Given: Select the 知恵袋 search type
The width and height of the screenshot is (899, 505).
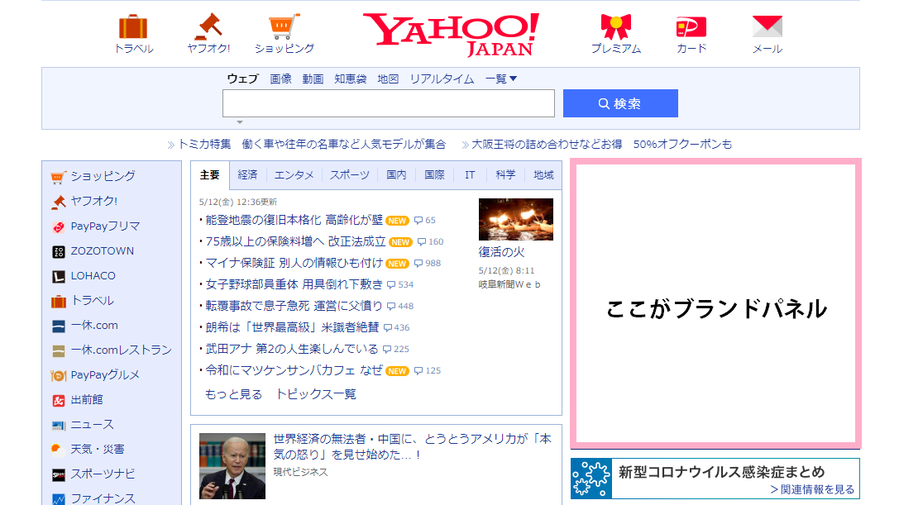Looking at the screenshot, I should pyautogui.click(x=351, y=79).
